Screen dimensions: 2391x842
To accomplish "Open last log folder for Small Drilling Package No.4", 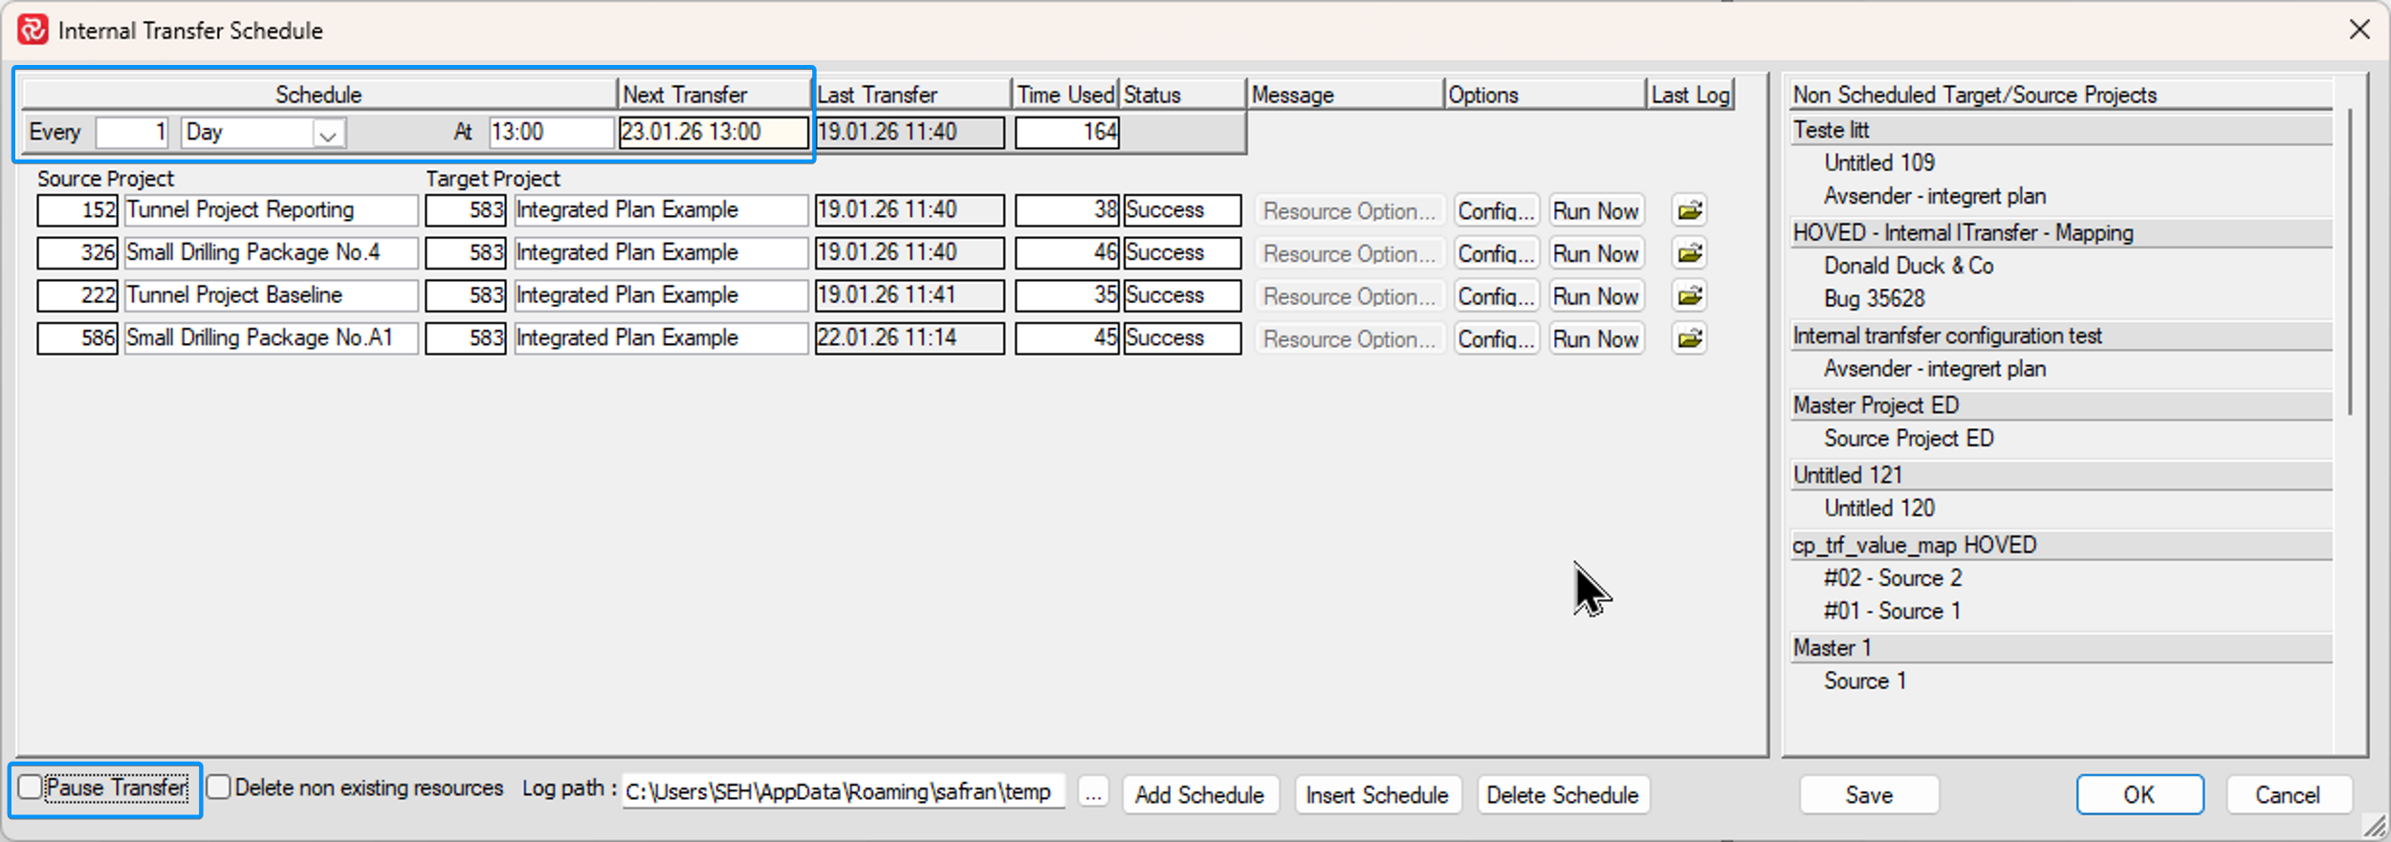I will [1690, 253].
